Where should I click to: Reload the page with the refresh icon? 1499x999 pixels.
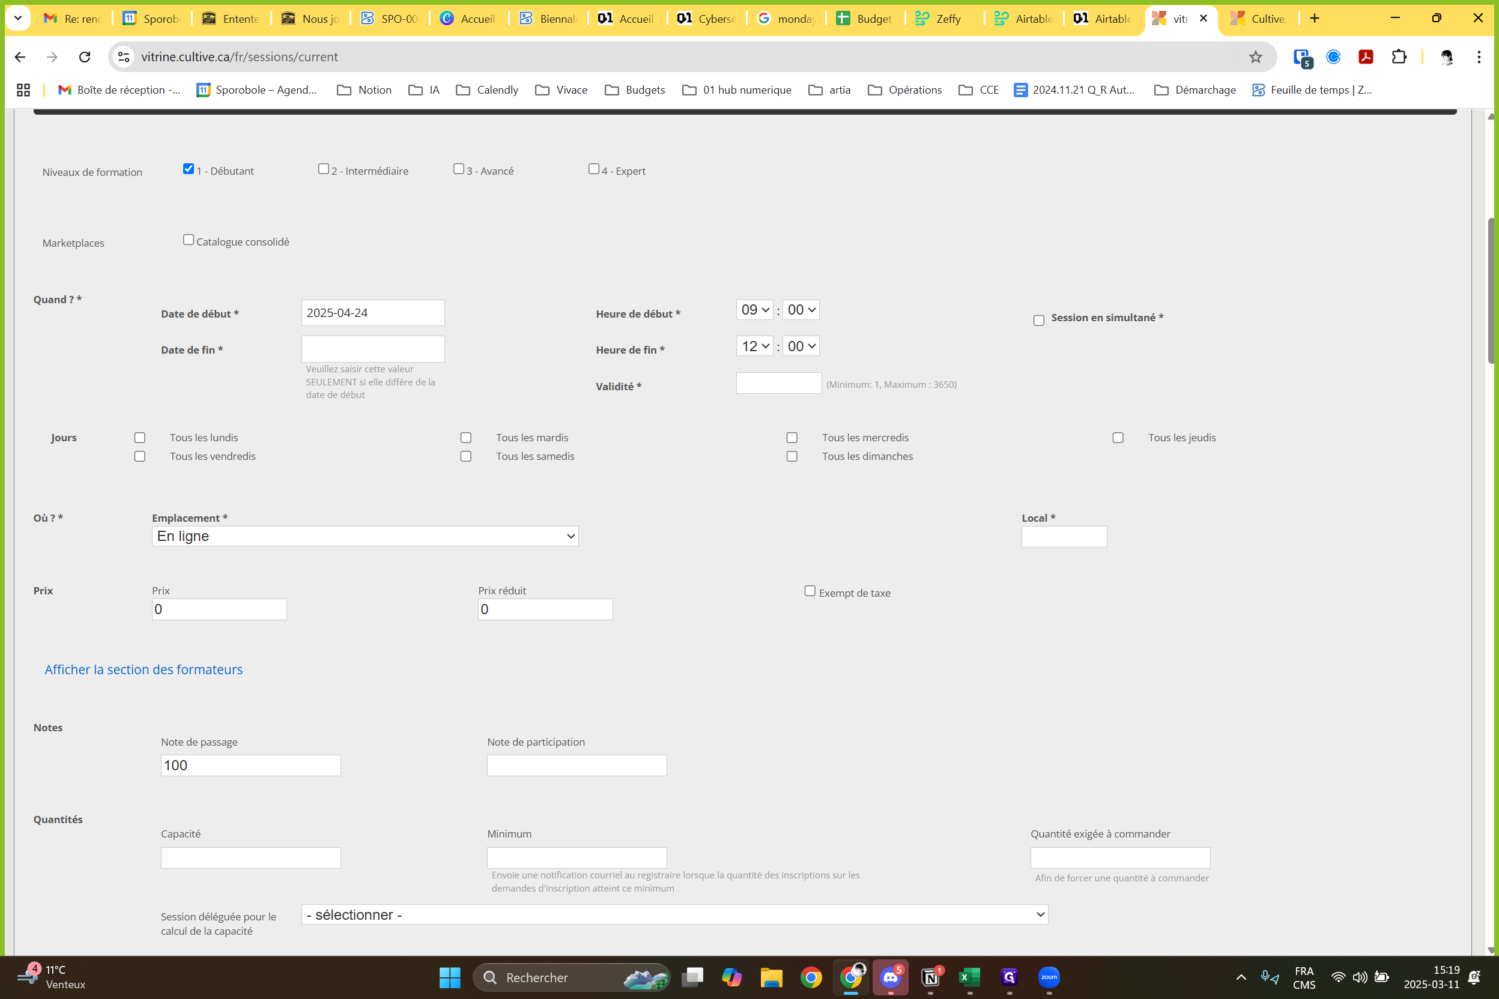click(x=84, y=56)
